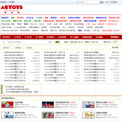Click the 登录 login button
The image size is (122, 122).
point(102,2)
